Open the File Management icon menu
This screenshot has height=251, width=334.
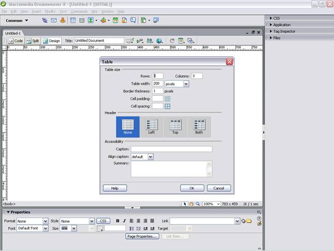(150, 41)
